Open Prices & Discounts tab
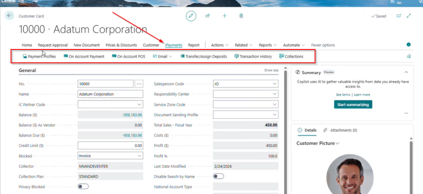Screen dimensions: 423x194 pos(121,45)
